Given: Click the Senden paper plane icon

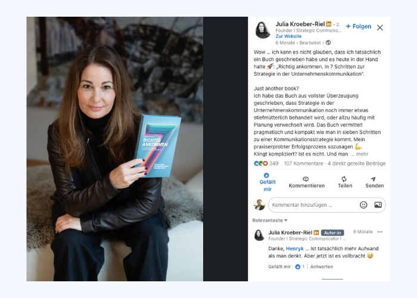Looking at the screenshot, I should [374, 179].
